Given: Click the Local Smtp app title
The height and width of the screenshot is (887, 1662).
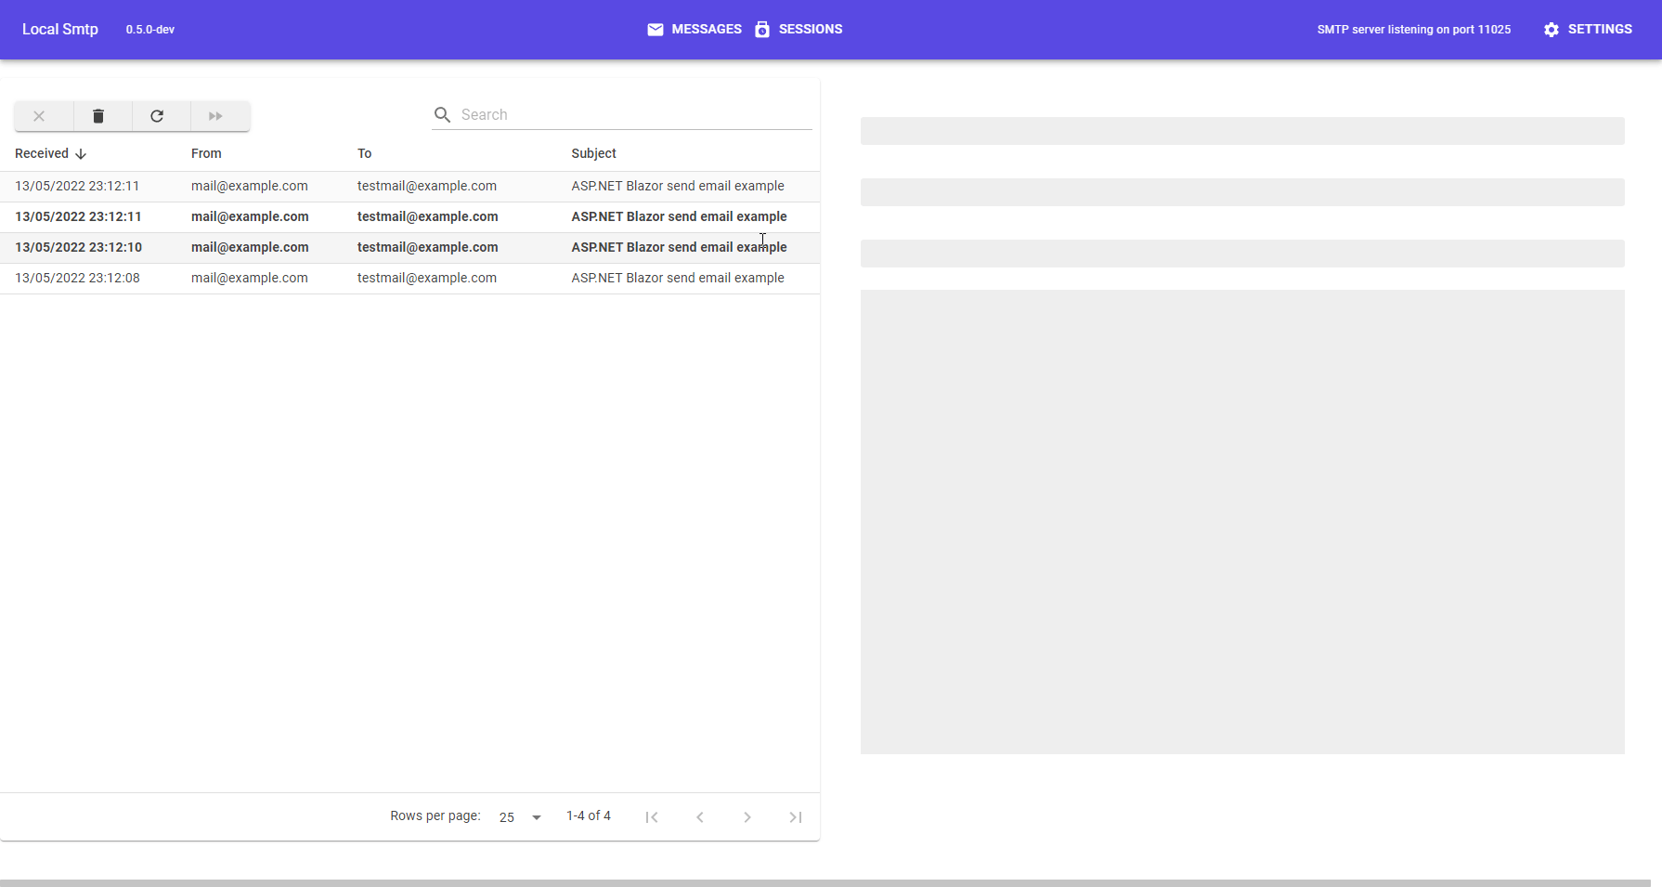Looking at the screenshot, I should click(x=59, y=29).
